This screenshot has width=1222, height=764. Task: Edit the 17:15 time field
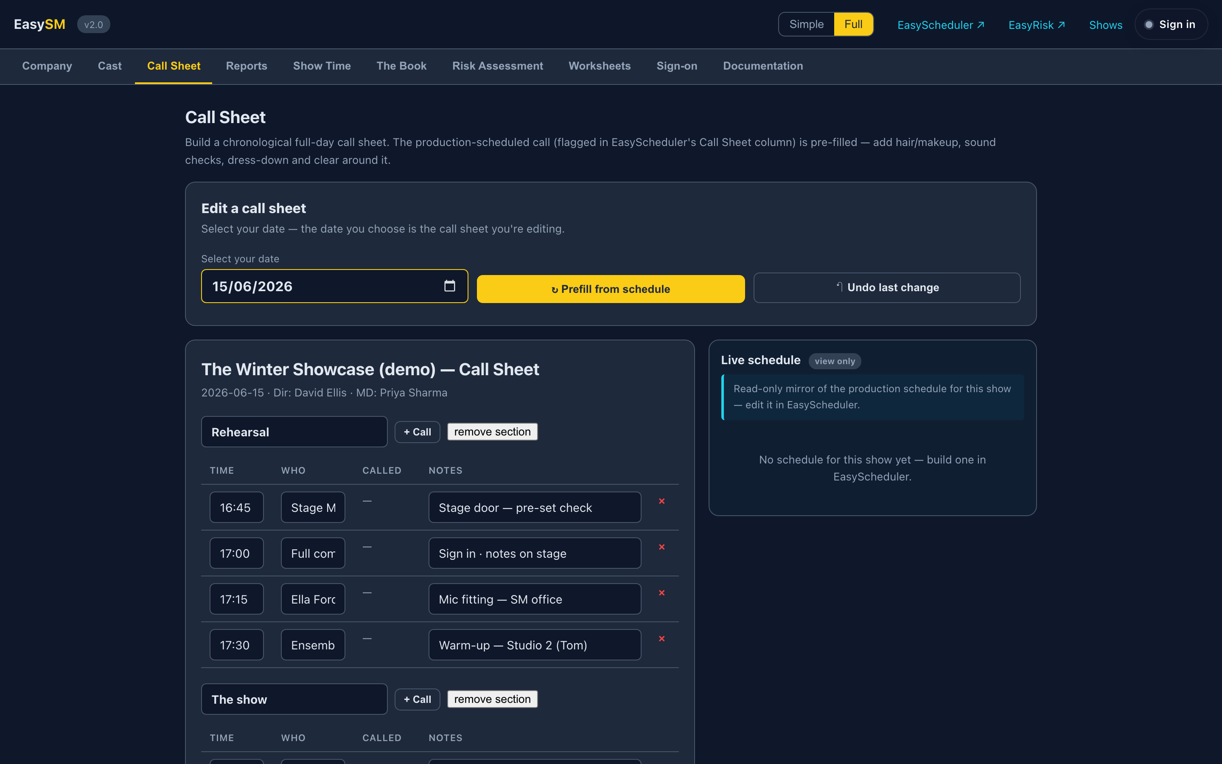[236, 599]
